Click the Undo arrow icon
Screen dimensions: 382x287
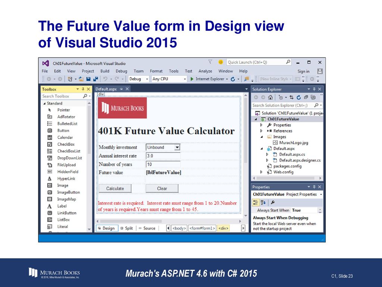(x=105, y=79)
